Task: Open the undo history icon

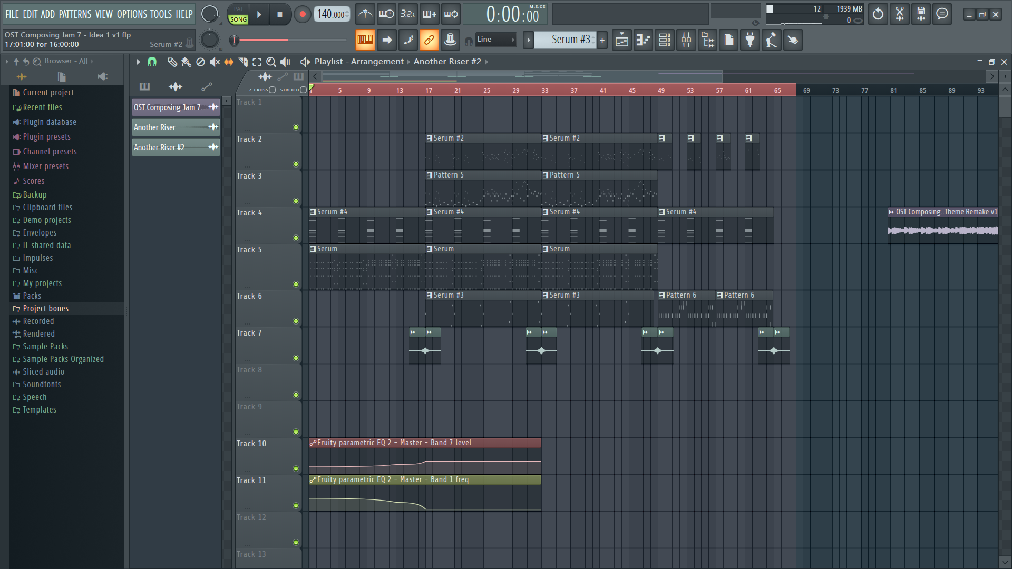Action: (878, 14)
